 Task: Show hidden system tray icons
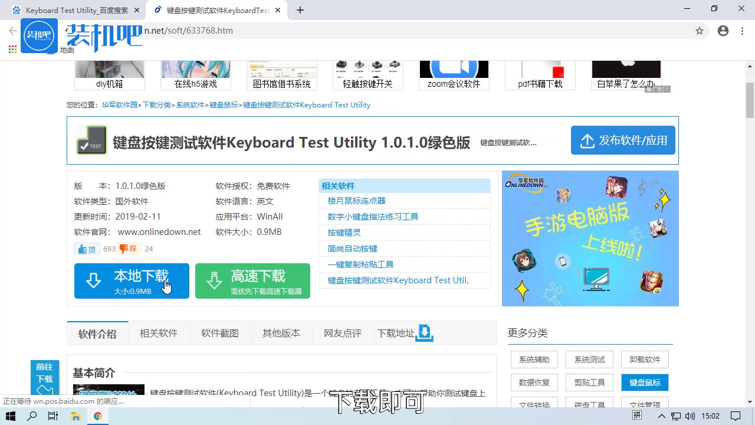tap(662, 416)
